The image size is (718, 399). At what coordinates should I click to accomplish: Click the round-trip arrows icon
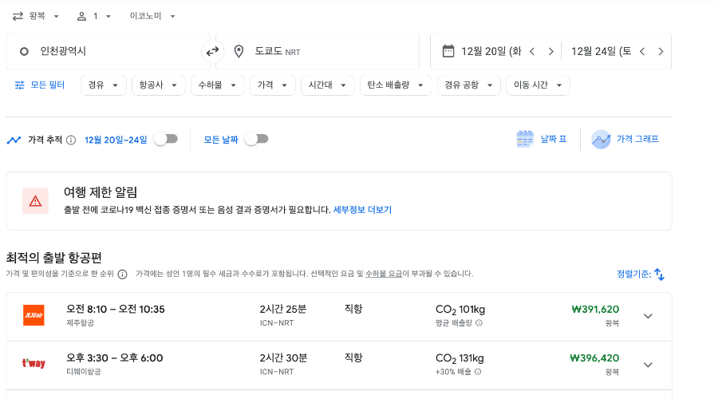(18, 17)
